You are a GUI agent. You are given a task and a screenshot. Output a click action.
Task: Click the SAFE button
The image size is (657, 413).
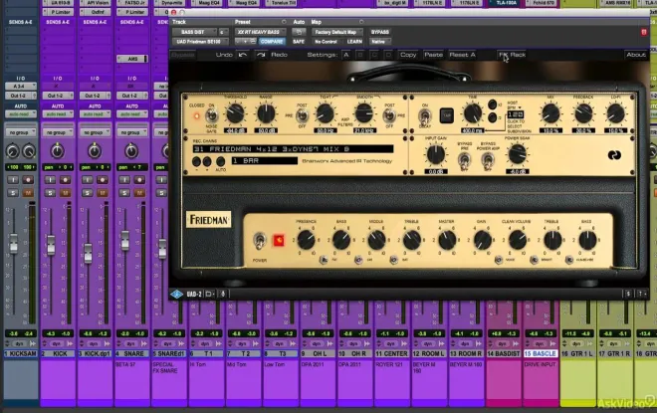click(x=299, y=42)
